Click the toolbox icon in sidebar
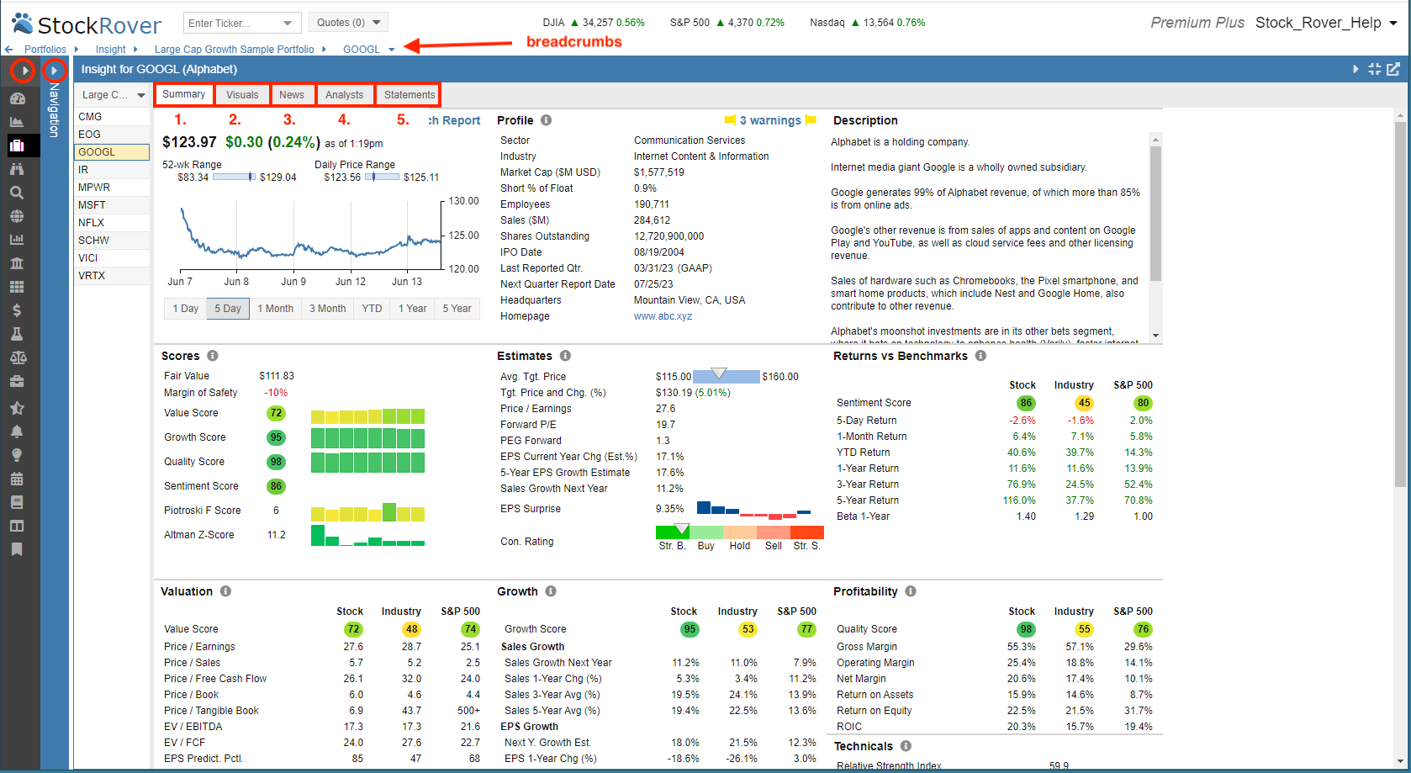This screenshot has width=1411, height=773. click(17, 381)
